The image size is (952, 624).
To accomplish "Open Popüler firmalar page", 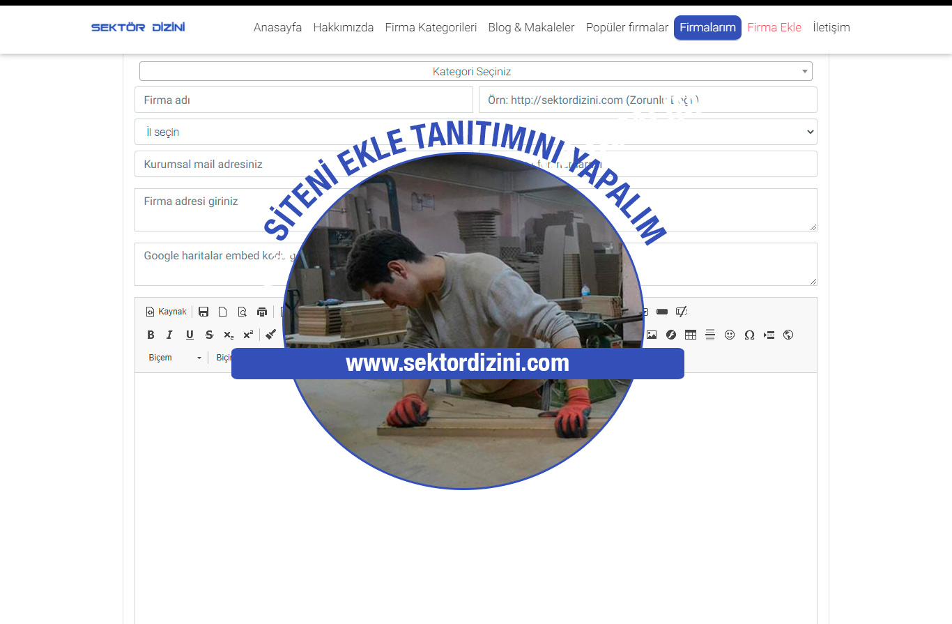I will click(x=627, y=27).
